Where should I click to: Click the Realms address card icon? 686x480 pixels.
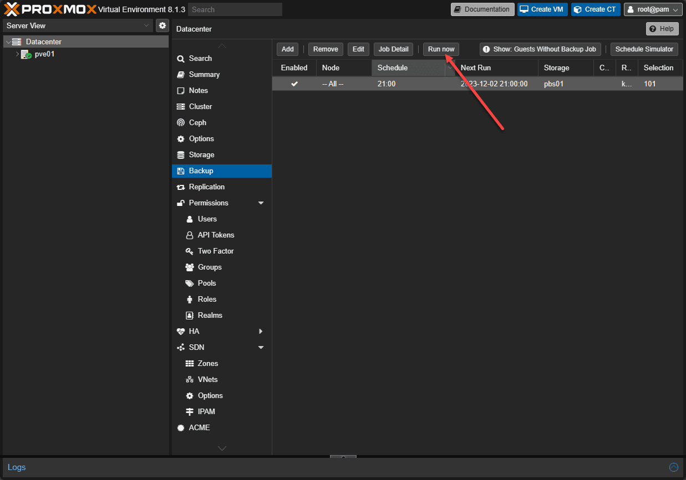coord(189,316)
